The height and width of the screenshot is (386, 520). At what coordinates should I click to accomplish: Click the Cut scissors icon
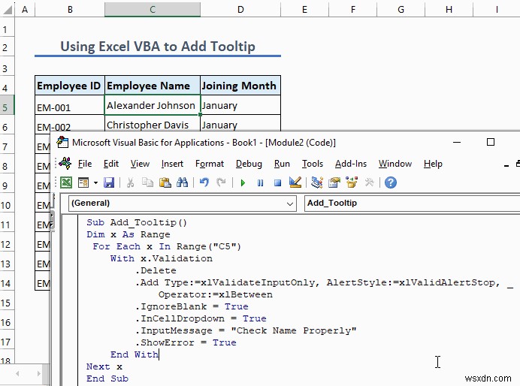[130, 182]
